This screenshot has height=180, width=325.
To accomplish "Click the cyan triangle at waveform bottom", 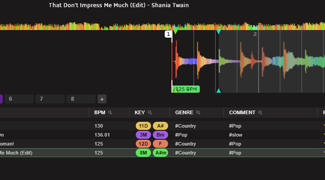I will click(218, 90).
